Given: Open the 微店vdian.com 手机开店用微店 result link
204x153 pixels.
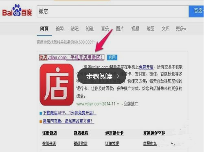Looking at the screenshot, I should pyautogui.click(x=72, y=57).
